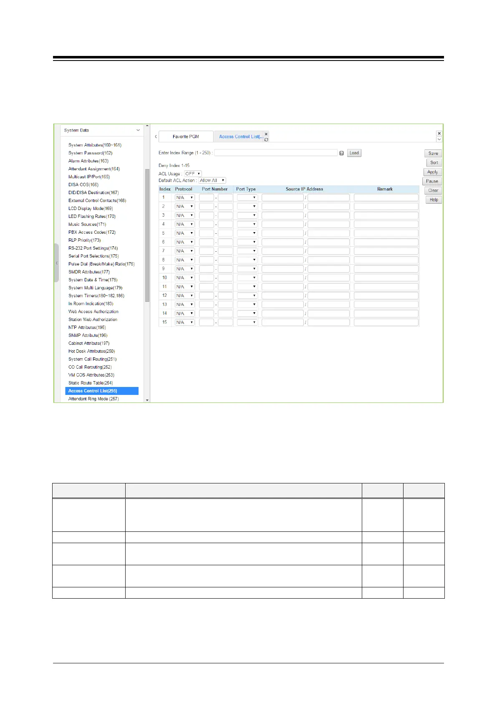Focus the Enter Index Range input field

coord(276,153)
